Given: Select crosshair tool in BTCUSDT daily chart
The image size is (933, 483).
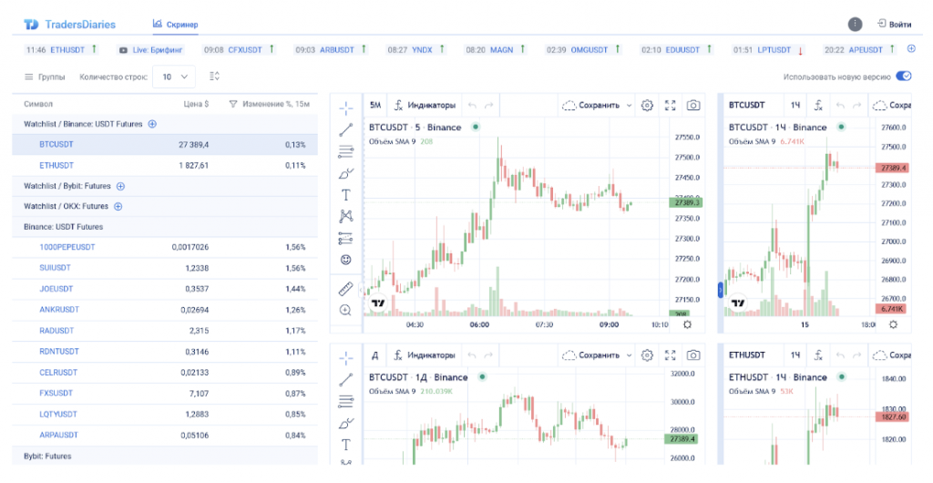Looking at the screenshot, I should click(345, 357).
